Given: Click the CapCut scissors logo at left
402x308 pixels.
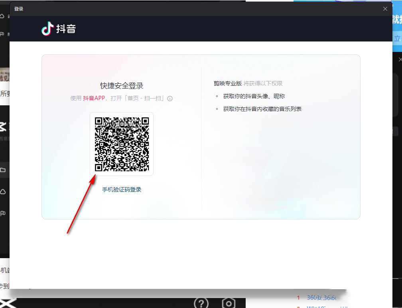Looking at the screenshot, I should point(3,127).
